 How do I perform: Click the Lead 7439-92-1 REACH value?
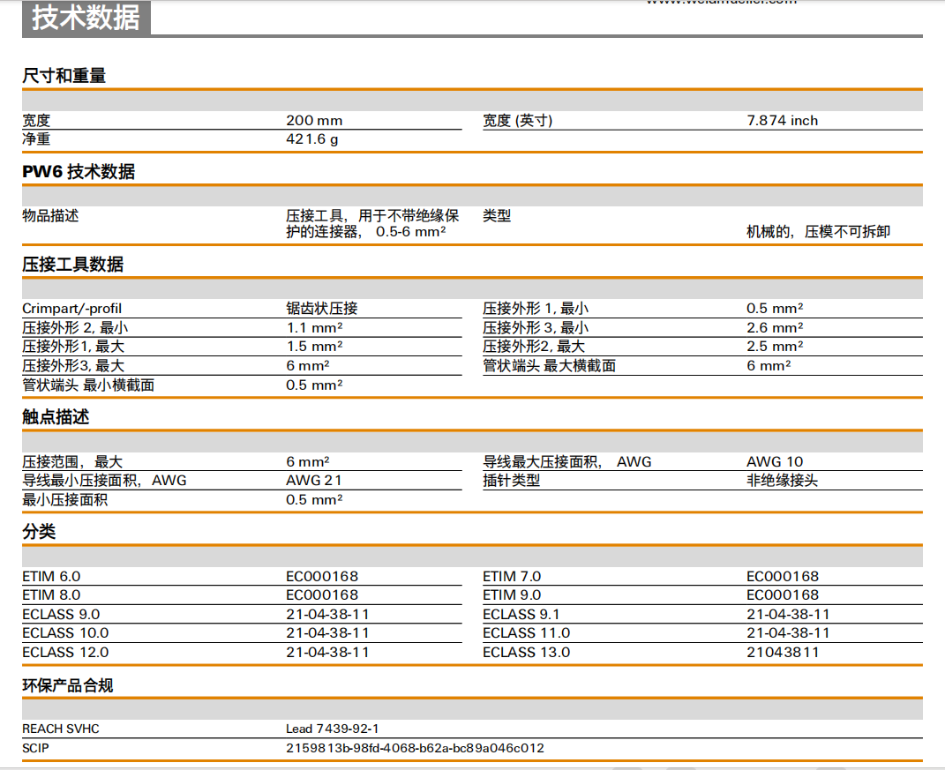coord(332,729)
